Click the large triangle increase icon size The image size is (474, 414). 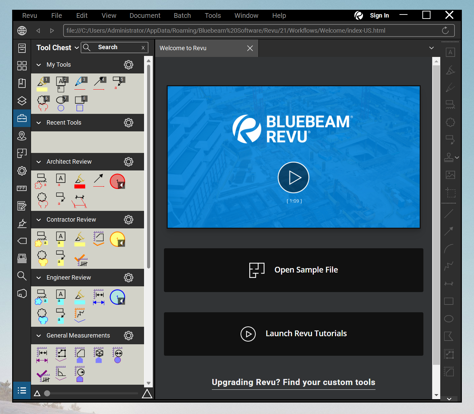pos(147,393)
